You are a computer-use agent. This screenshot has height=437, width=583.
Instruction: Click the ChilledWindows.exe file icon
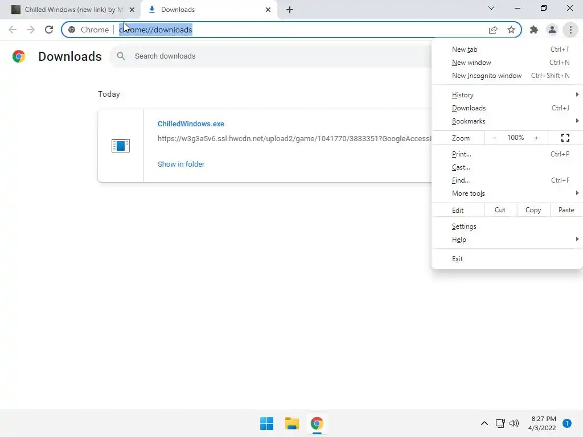[121, 146]
